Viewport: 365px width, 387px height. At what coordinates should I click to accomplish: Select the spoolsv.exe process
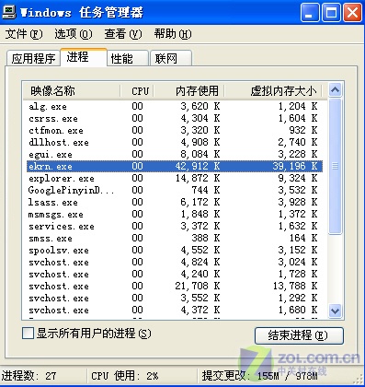(175, 250)
